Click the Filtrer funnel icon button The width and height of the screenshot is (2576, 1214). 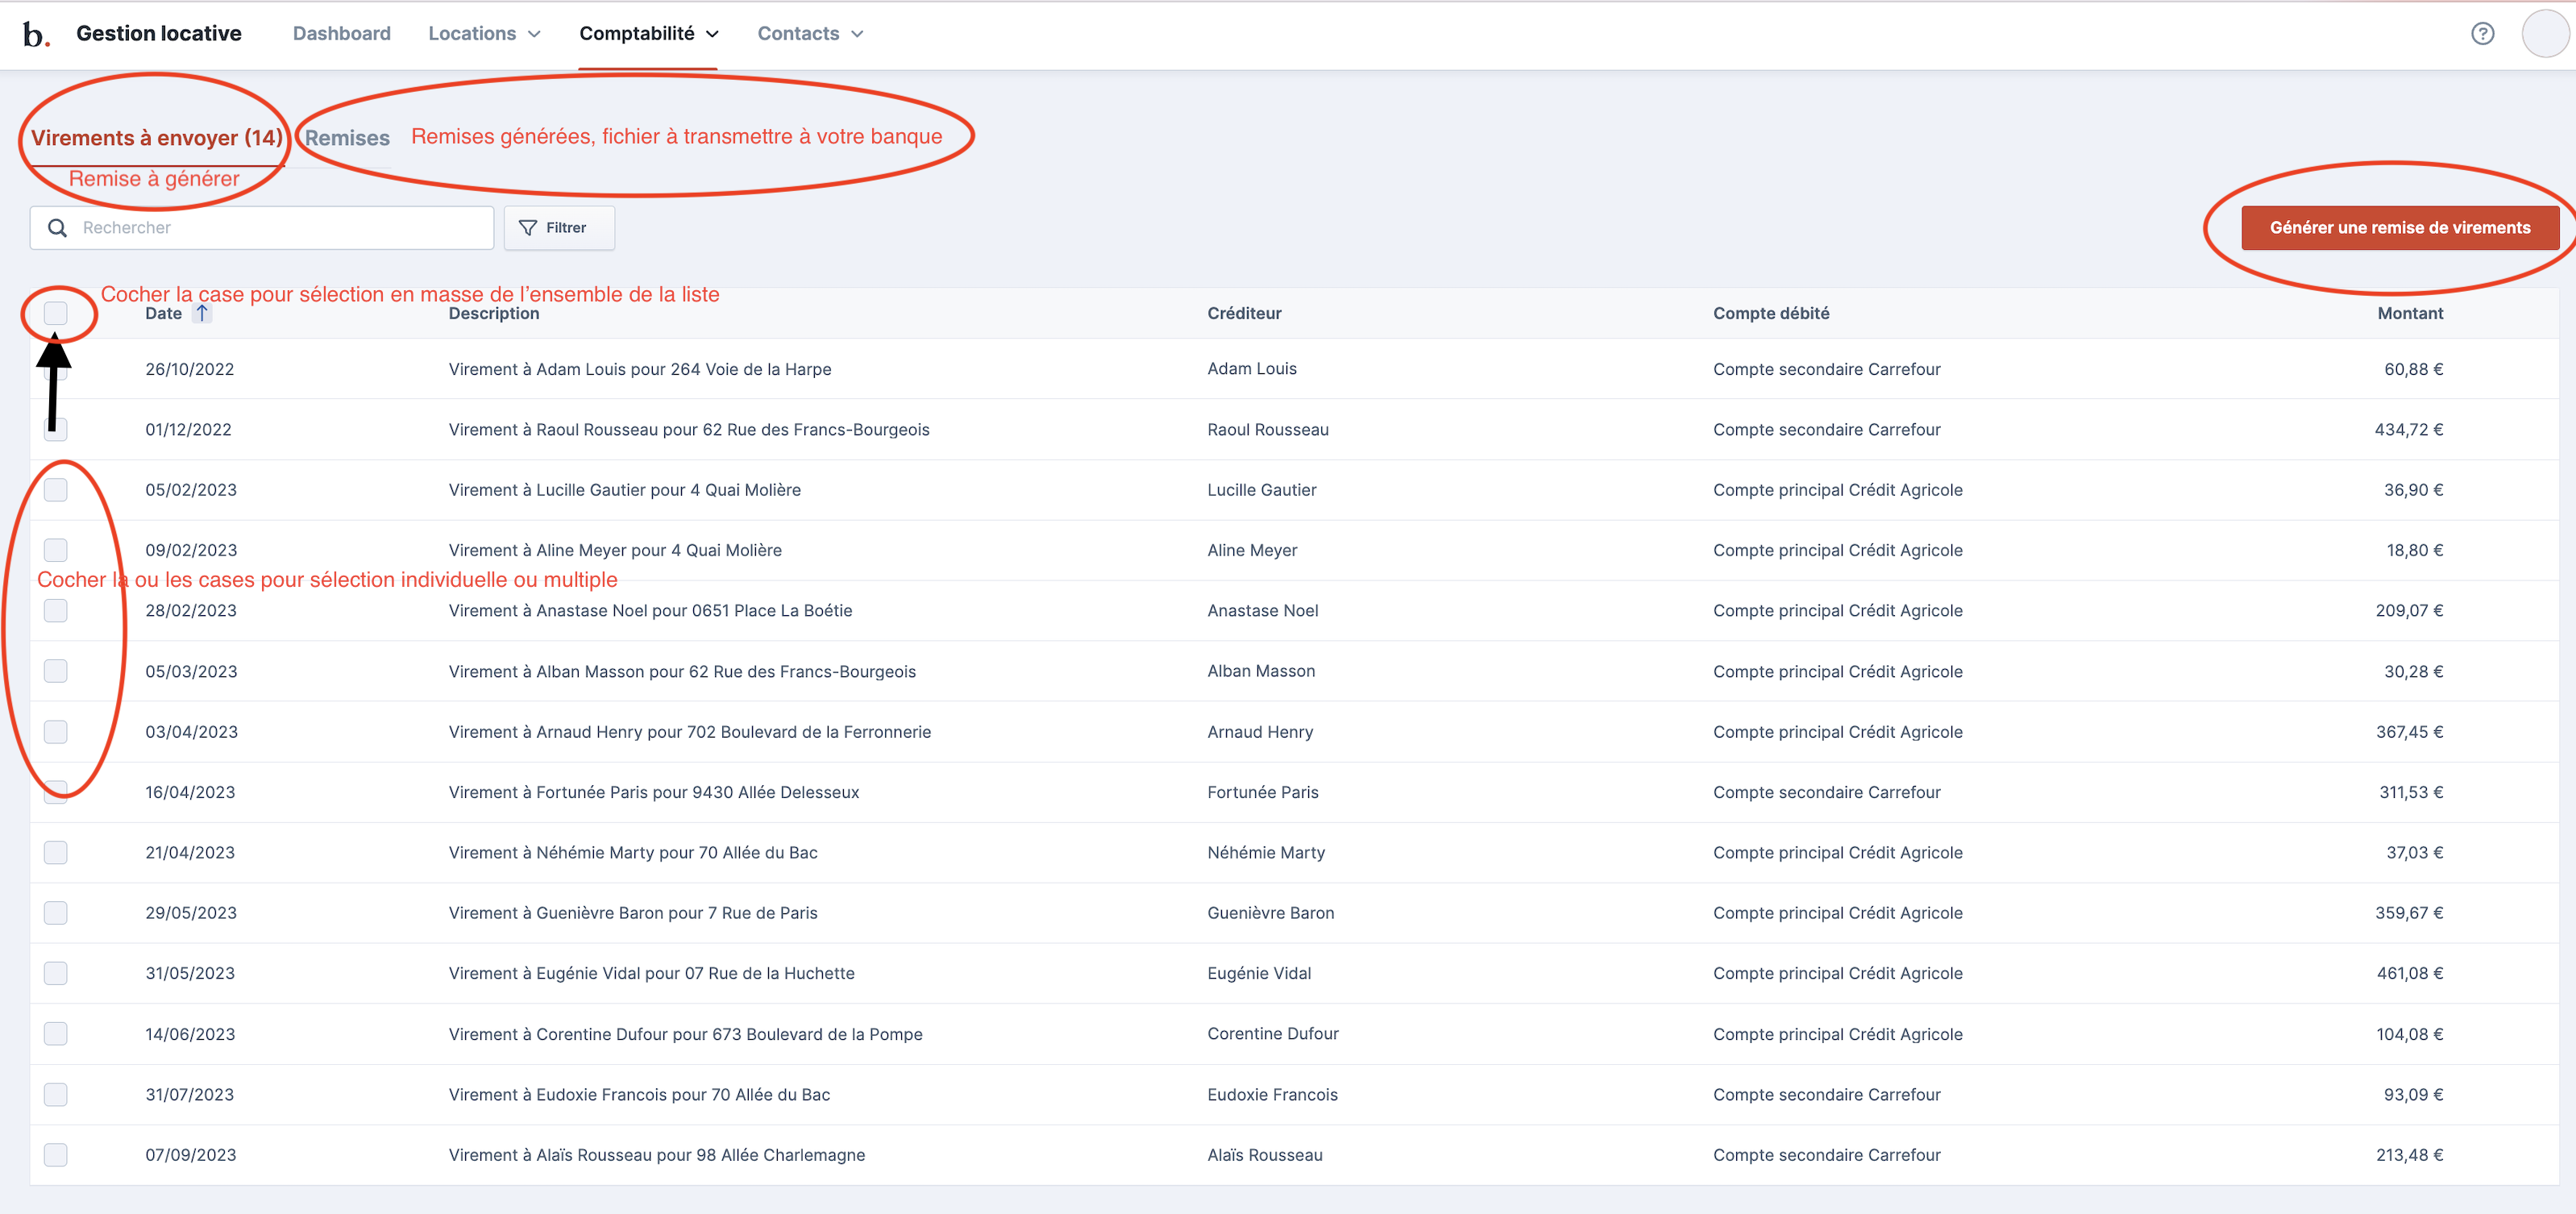tap(558, 228)
